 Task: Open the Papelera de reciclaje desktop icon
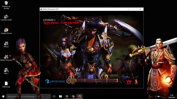point(6,5)
